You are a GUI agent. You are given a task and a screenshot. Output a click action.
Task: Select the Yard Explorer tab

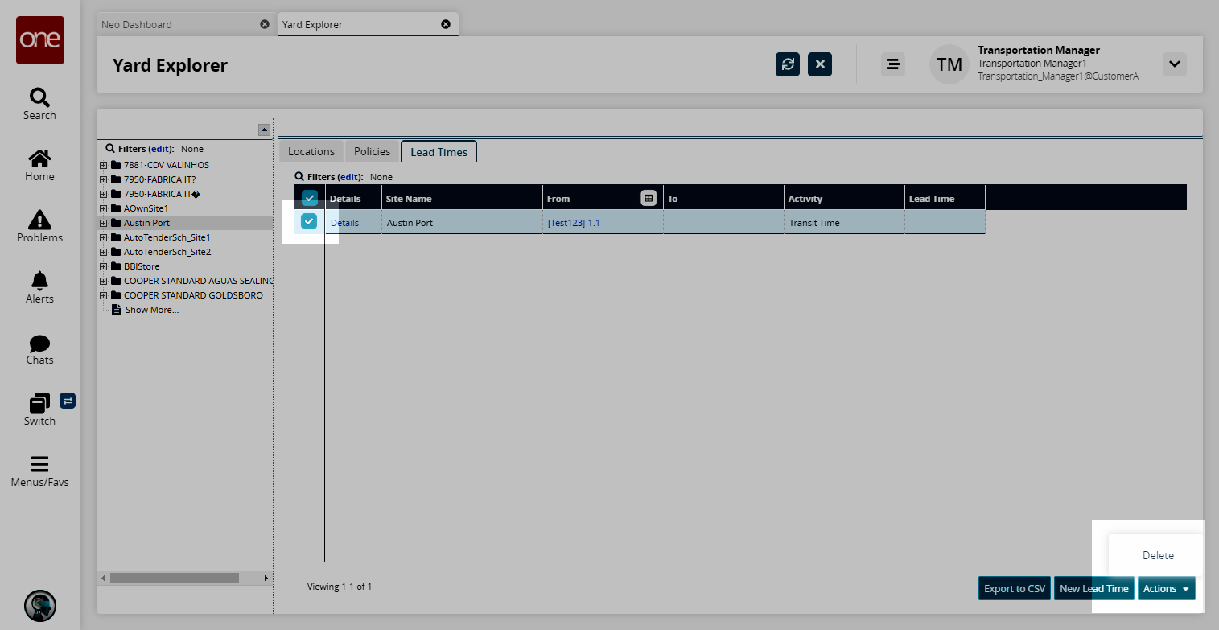pyautogui.click(x=368, y=24)
